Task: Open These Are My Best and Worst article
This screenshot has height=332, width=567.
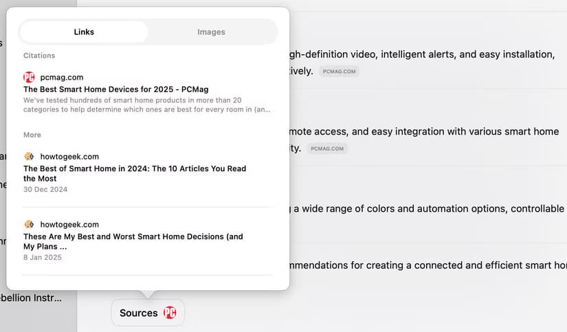Action: pyautogui.click(x=133, y=241)
